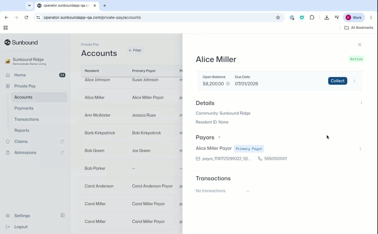
Task: Open the balance card three-dot menu
Action: 354,81
